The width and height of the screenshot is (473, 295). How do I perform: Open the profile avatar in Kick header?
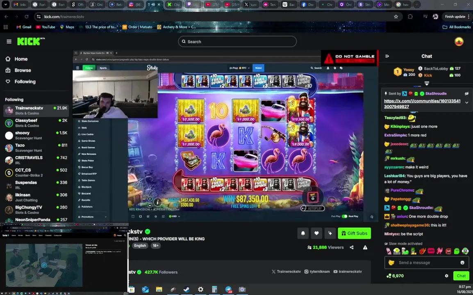tap(459, 42)
